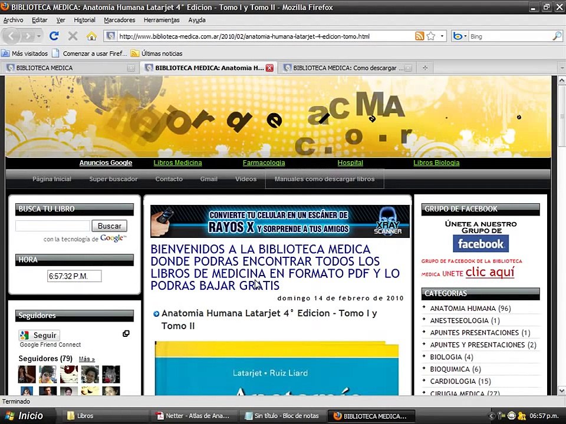This screenshot has height=424, width=566.
Task: Go to Página Inicial in site nav
Action: [x=52, y=179]
